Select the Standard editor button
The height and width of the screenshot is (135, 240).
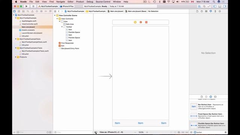click(x=199, y=6)
